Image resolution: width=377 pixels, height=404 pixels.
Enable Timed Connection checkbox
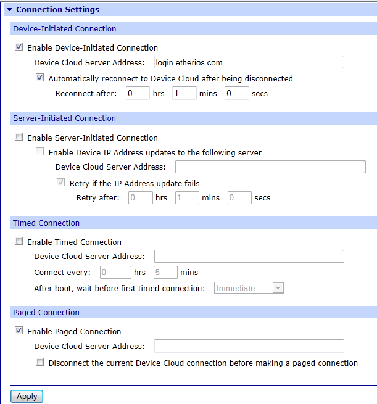tap(19, 242)
